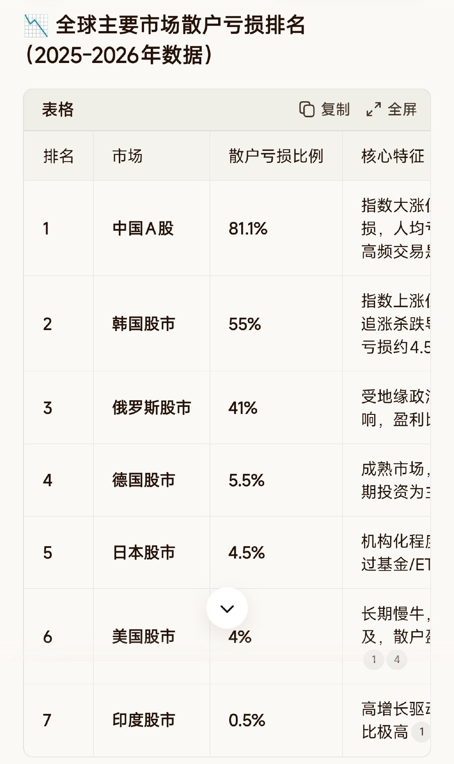This screenshot has height=764, width=454.
Task: Click the 市场 column header
Action: [x=127, y=156]
